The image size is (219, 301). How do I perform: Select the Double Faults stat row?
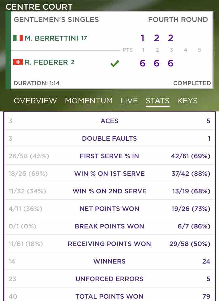(x=109, y=138)
